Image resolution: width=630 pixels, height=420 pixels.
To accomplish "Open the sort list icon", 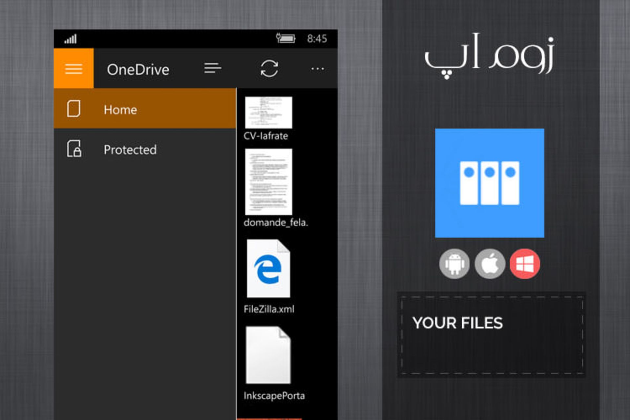I will point(213,69).
